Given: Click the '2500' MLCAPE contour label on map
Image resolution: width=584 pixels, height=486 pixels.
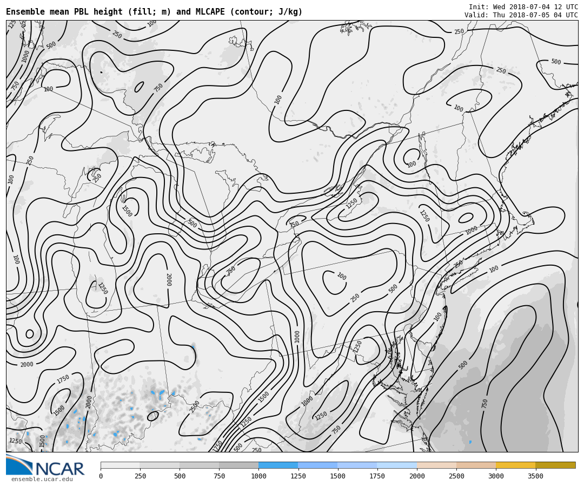Looking at the screenshot, I should 195,406.
